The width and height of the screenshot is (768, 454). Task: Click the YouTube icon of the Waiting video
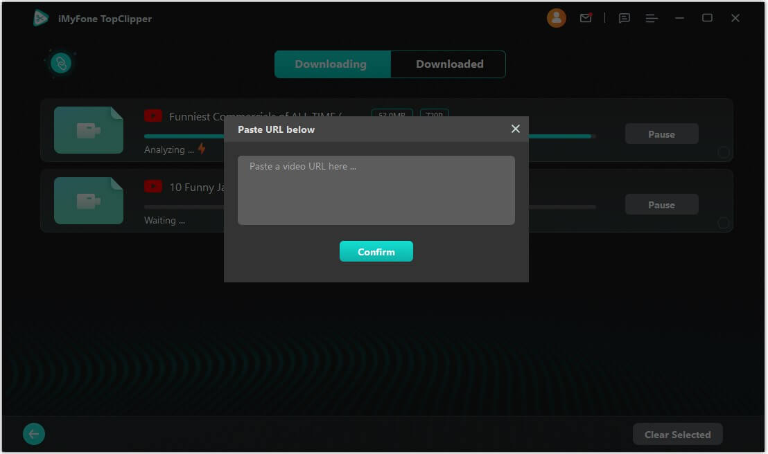[153, 187]
